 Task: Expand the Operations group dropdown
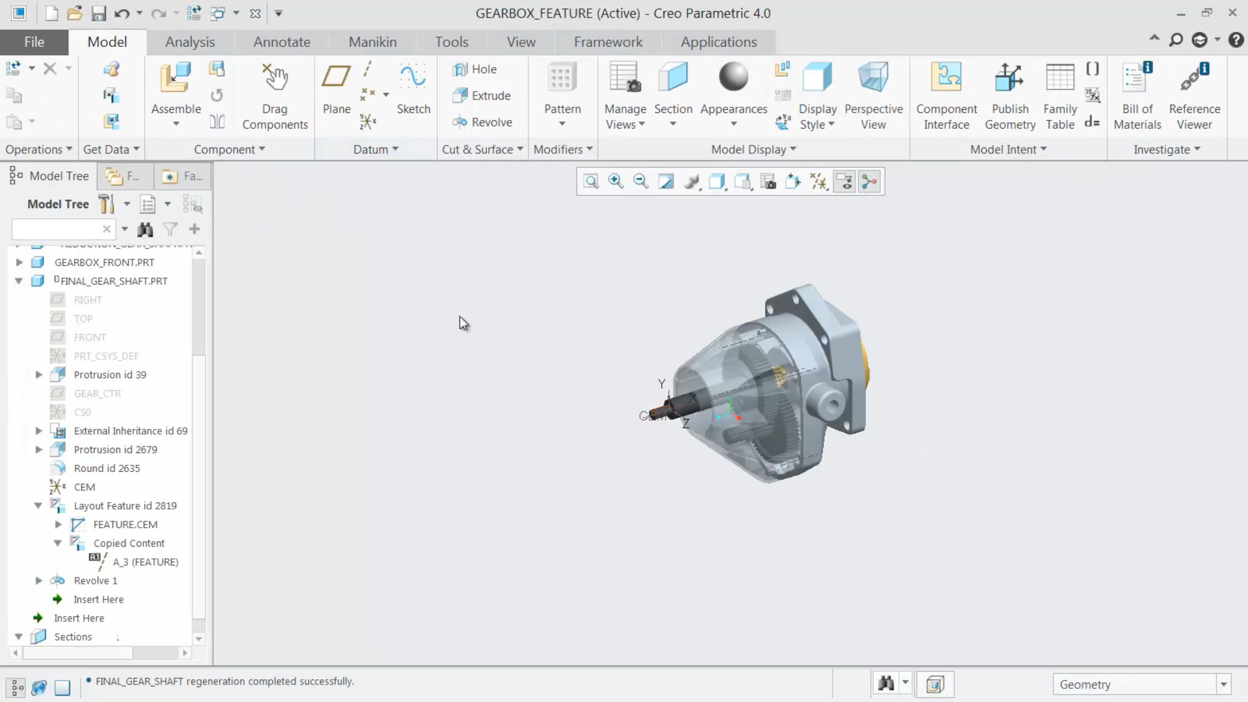(38, 149)
